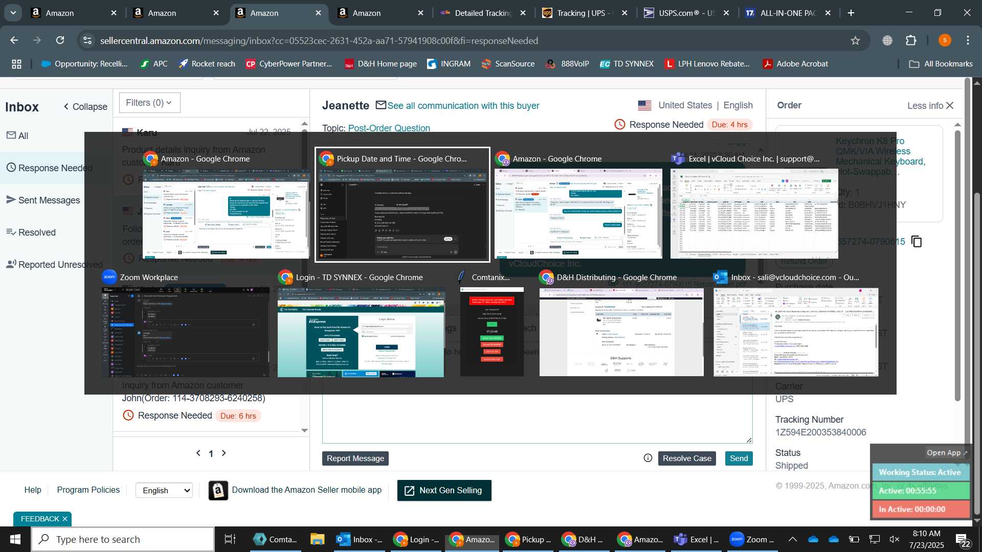Open the English language dropdown

click(x=164, y=490)
